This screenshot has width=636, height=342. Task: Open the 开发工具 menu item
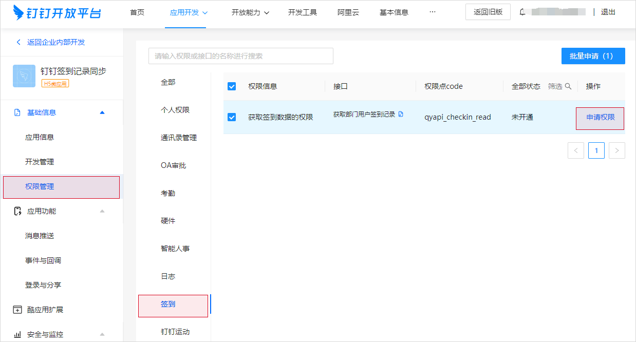coord(303,12)
